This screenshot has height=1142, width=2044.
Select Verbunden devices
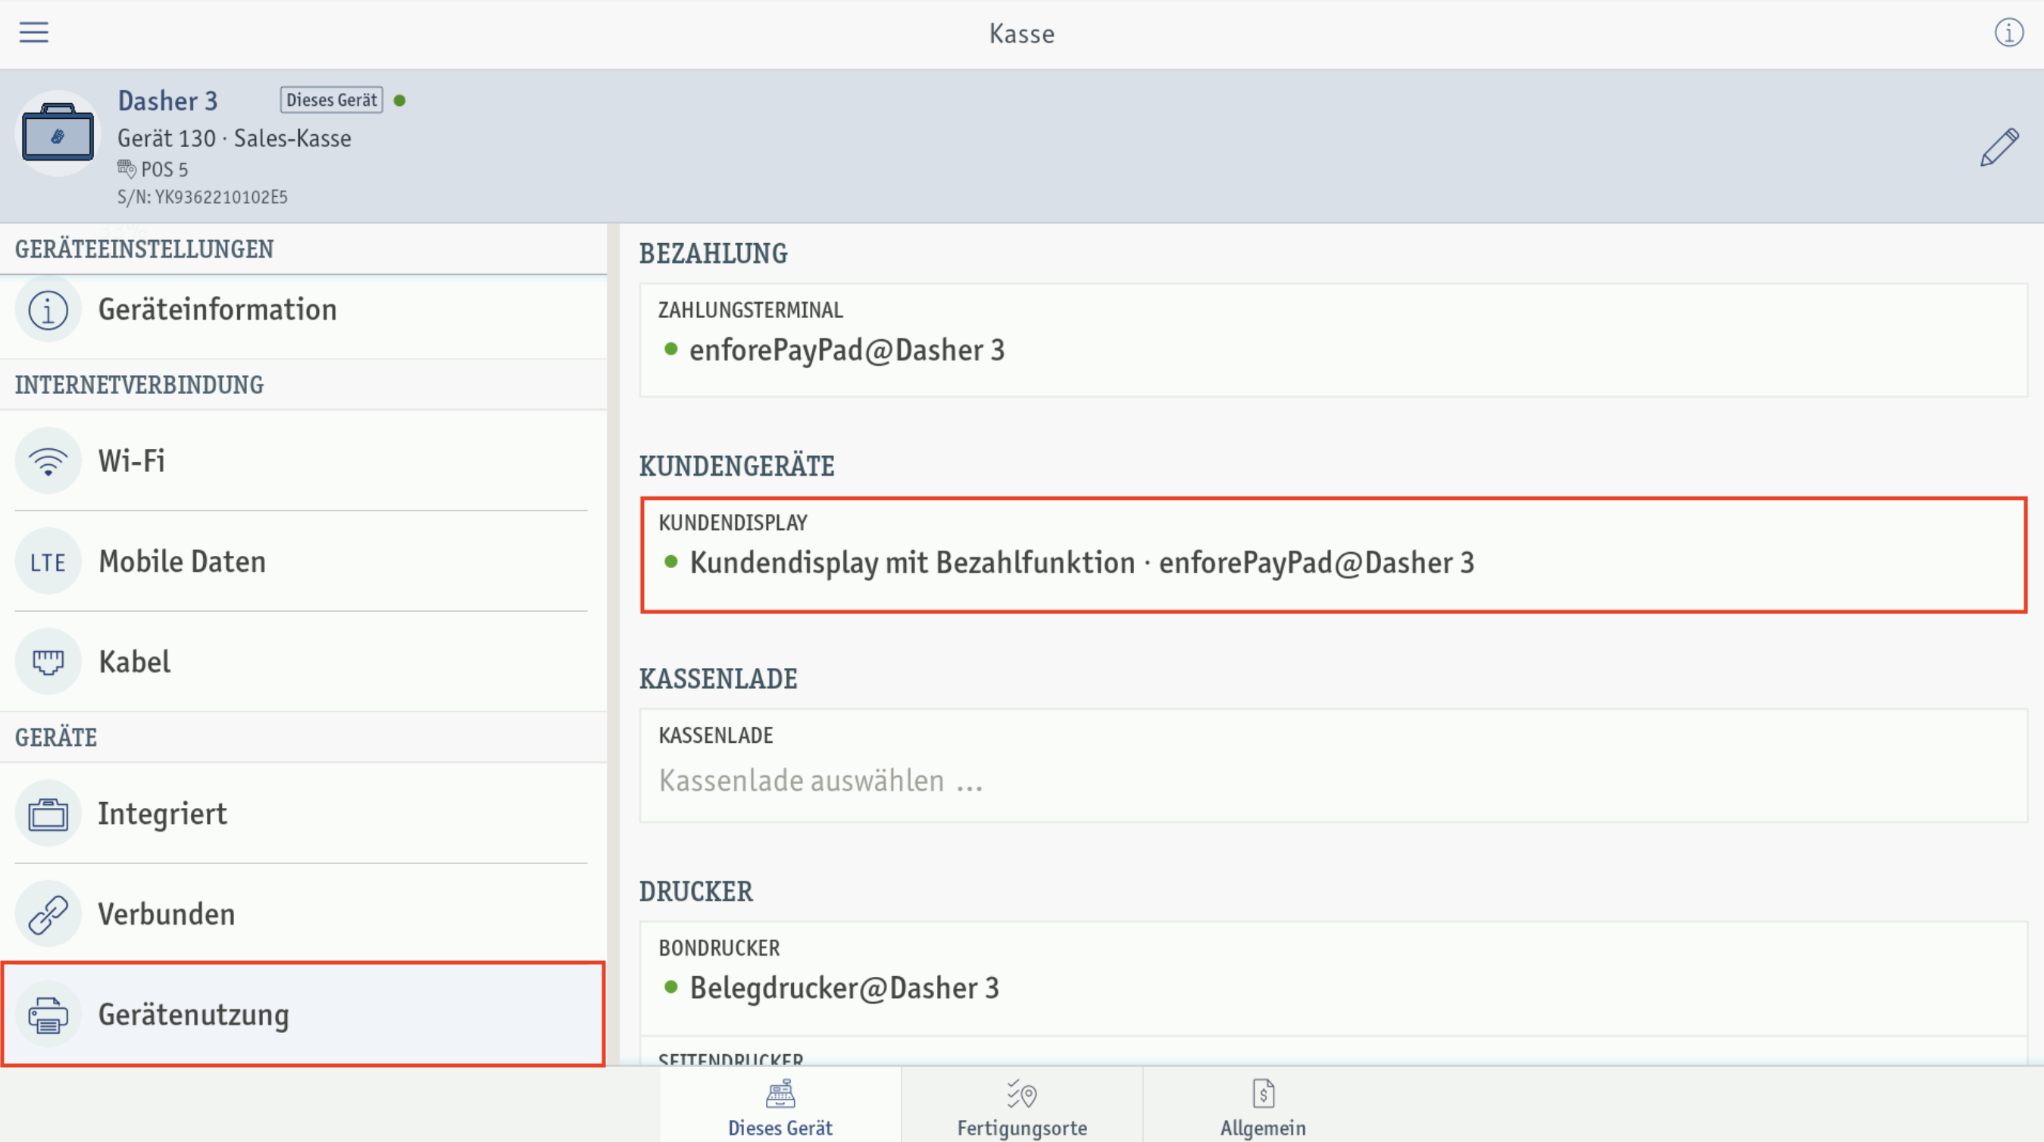pyautogui.click(x=303, y=913)
